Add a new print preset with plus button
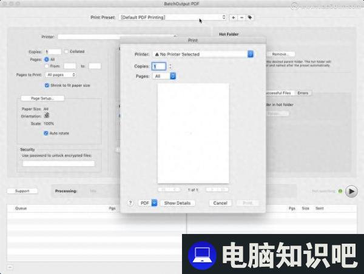This screenshot has height=274, width=364. [x=234, y=18]
